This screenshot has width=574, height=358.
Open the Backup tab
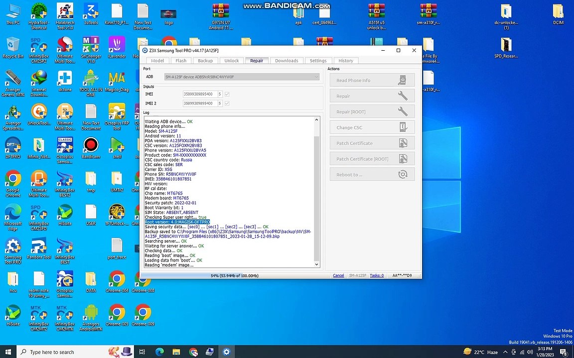205,61
